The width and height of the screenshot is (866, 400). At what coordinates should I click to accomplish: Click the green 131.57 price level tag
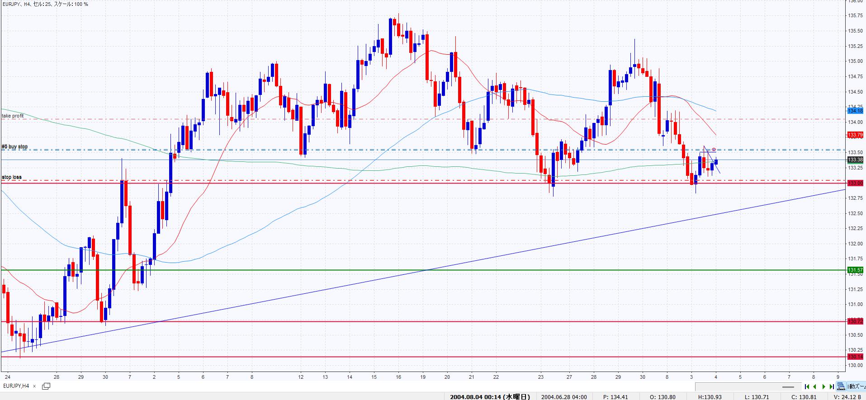pos(855,270)
